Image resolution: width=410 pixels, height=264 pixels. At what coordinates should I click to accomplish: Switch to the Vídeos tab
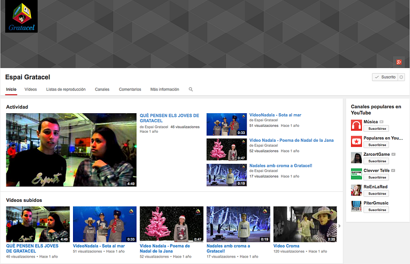30,89
